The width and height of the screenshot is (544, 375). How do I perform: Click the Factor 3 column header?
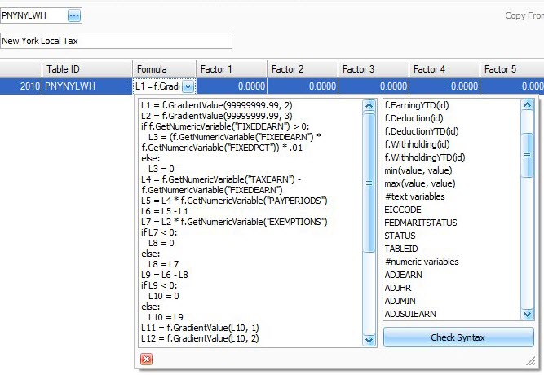pos(373,69)
